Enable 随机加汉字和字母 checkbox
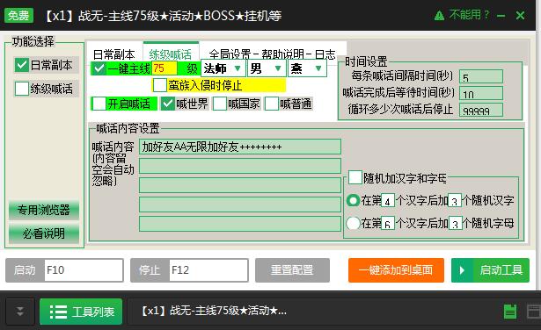 point(355,177)
